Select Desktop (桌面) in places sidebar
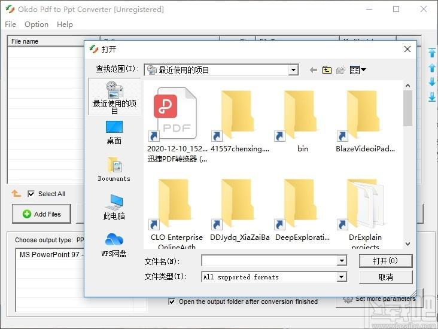This screenshot has height=329, width=438. pyautogui.click(x=114, y=133)
